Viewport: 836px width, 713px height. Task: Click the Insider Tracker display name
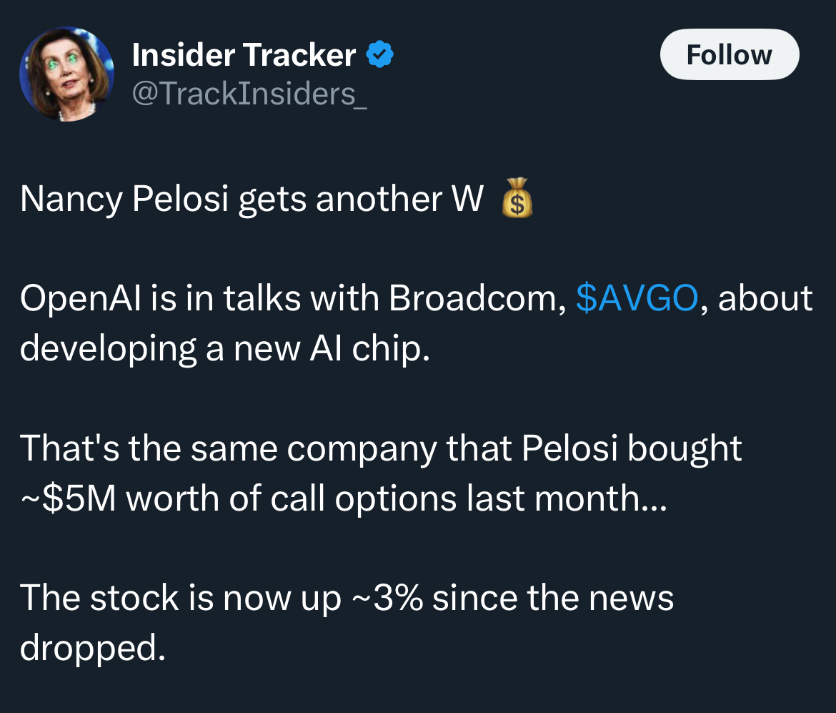pyautogui.click(x=244, y=55)
